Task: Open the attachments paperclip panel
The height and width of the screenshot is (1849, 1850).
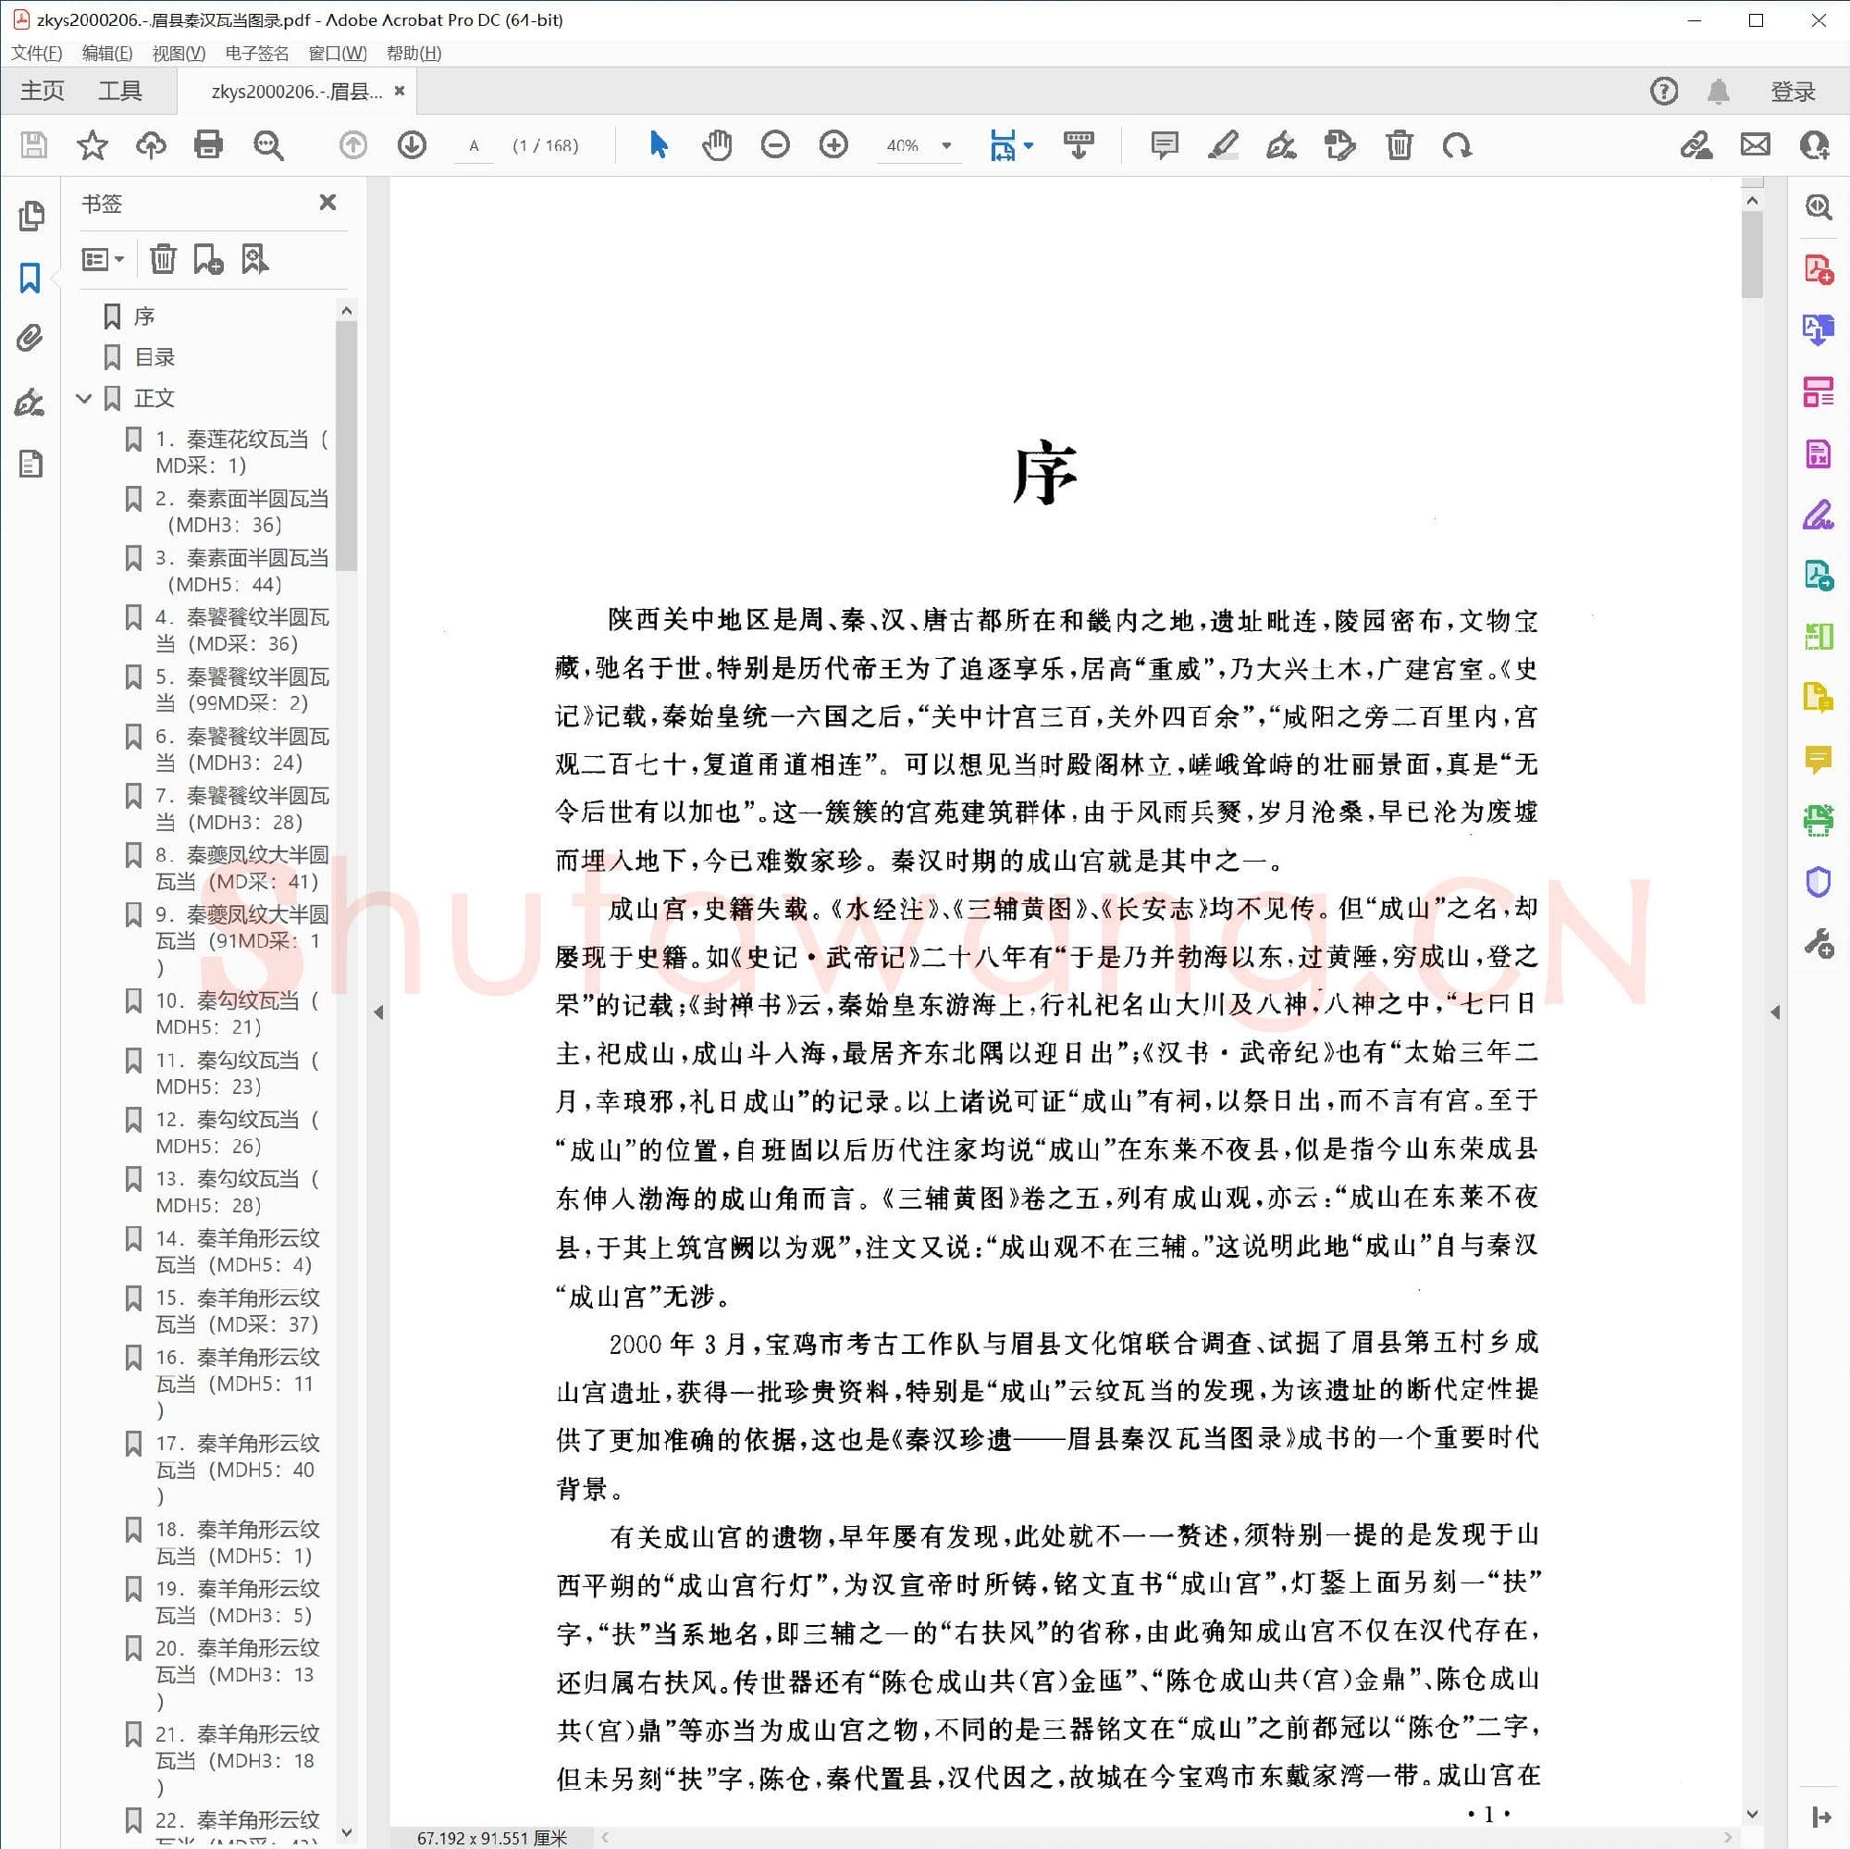Action: 30,338
